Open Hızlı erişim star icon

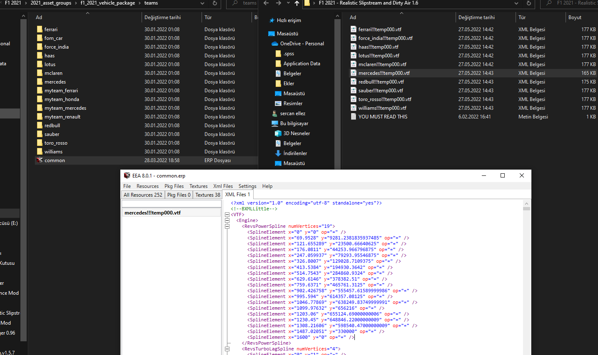[x=272, y=20]
